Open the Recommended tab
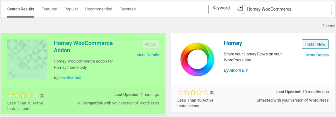The height and width of the screenshot is (117, 336). (x=99, y=9)
